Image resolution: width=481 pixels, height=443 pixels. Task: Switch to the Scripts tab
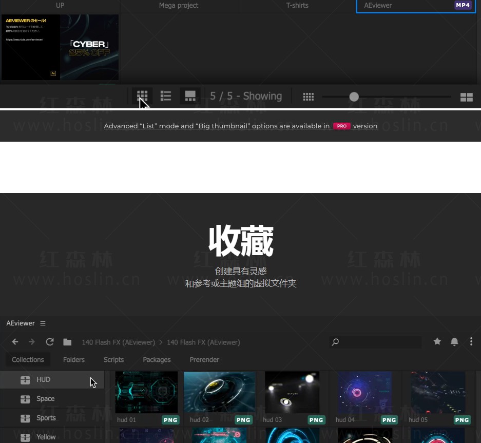pos(113,360)
